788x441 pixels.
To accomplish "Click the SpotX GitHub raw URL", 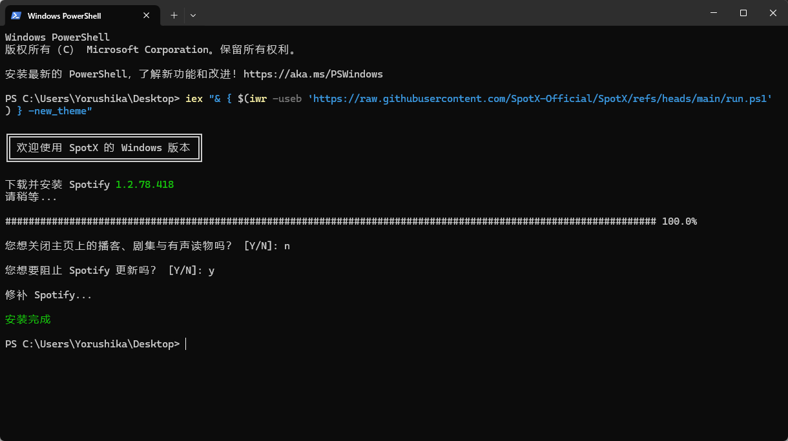I will pos(539,99).
